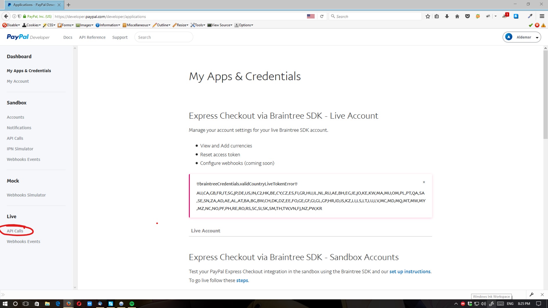
Task: Click the yellow warning triangle icon
Action: (543, 25)
